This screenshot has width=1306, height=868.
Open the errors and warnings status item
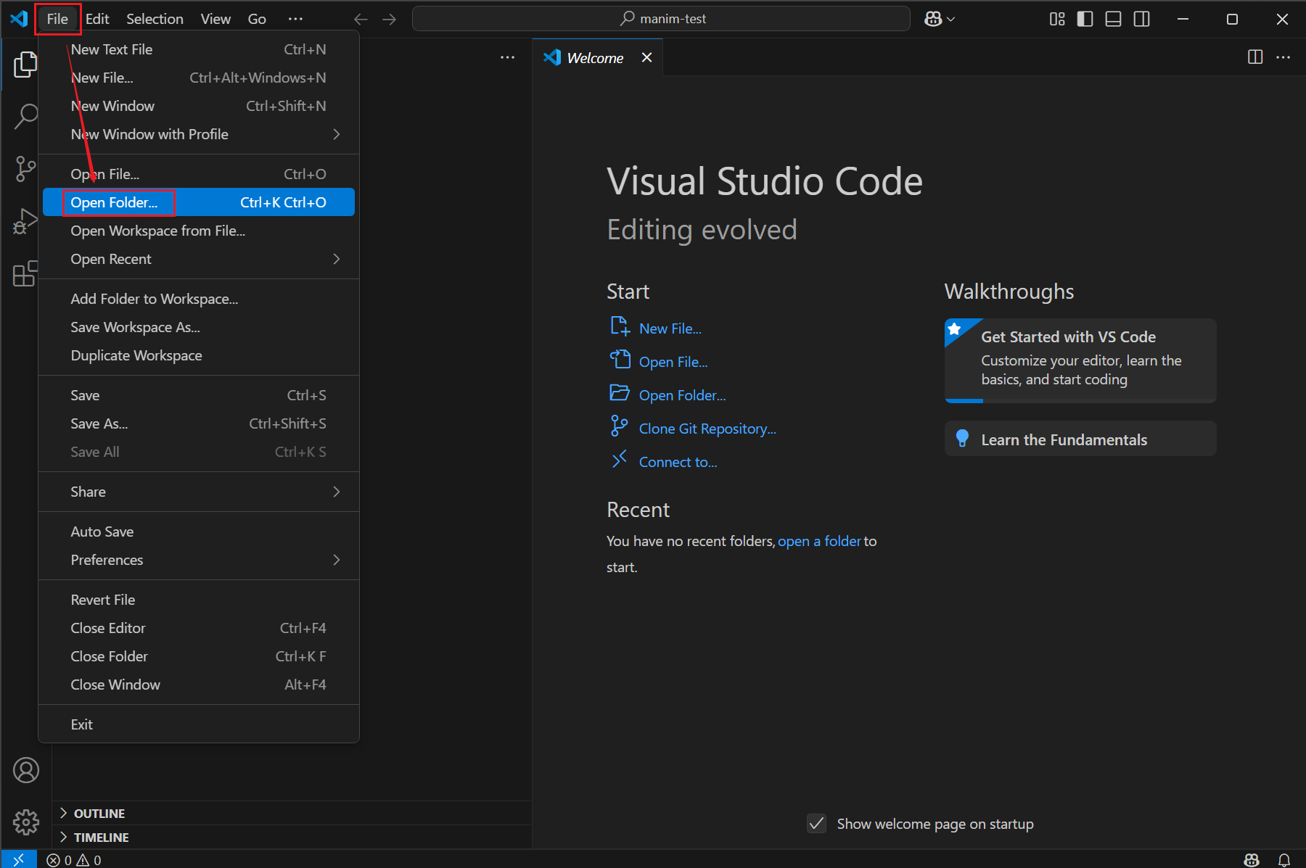74,860
